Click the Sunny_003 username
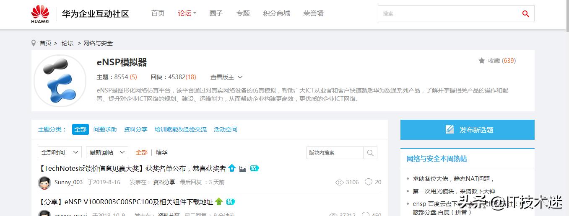The height and width of the screenshot is (216, 569). coord(69,182)
